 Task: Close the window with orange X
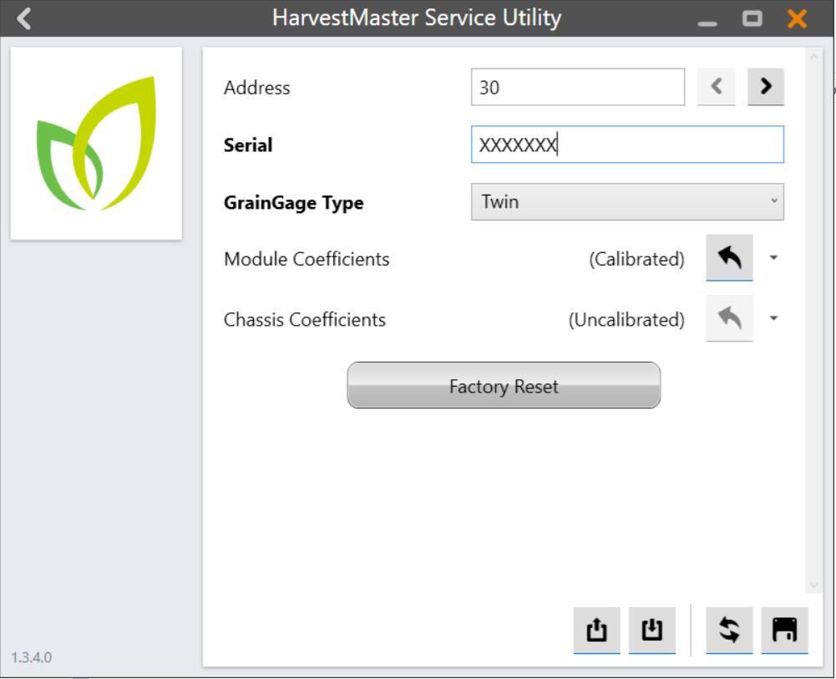[x=797, y=18]
